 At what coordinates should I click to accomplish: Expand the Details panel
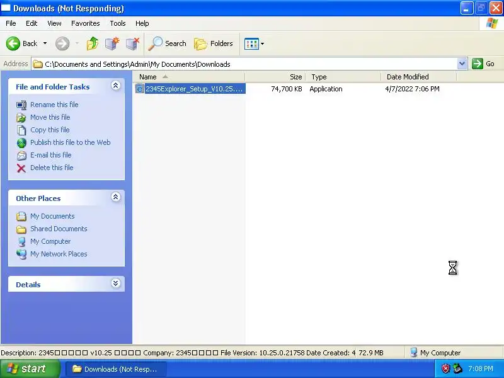tap(116, 283)
